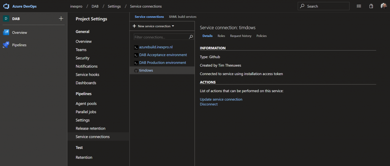
Task: Click the search magnifier icon in header
Action: tap(302, 6)
